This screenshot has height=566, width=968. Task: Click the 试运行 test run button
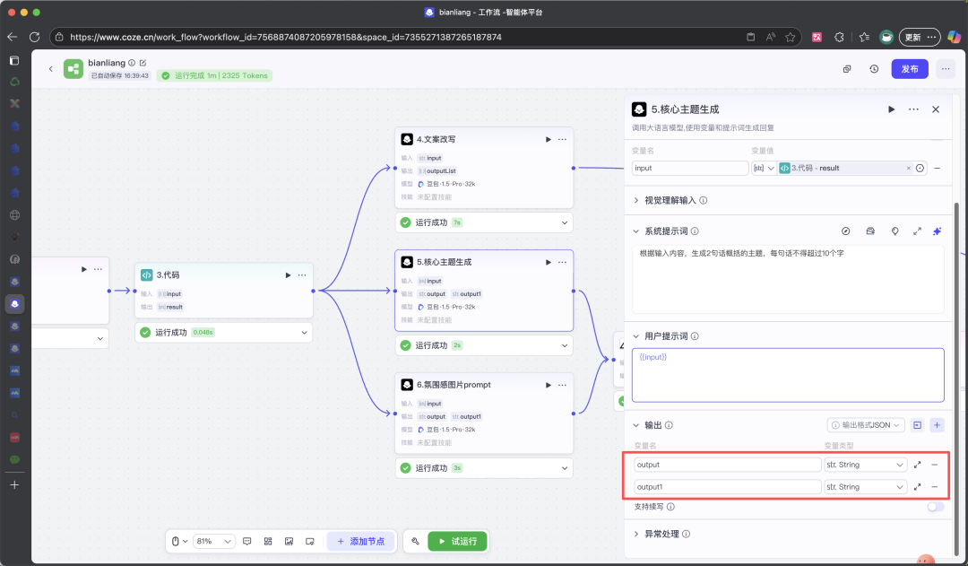click(457, 541)
